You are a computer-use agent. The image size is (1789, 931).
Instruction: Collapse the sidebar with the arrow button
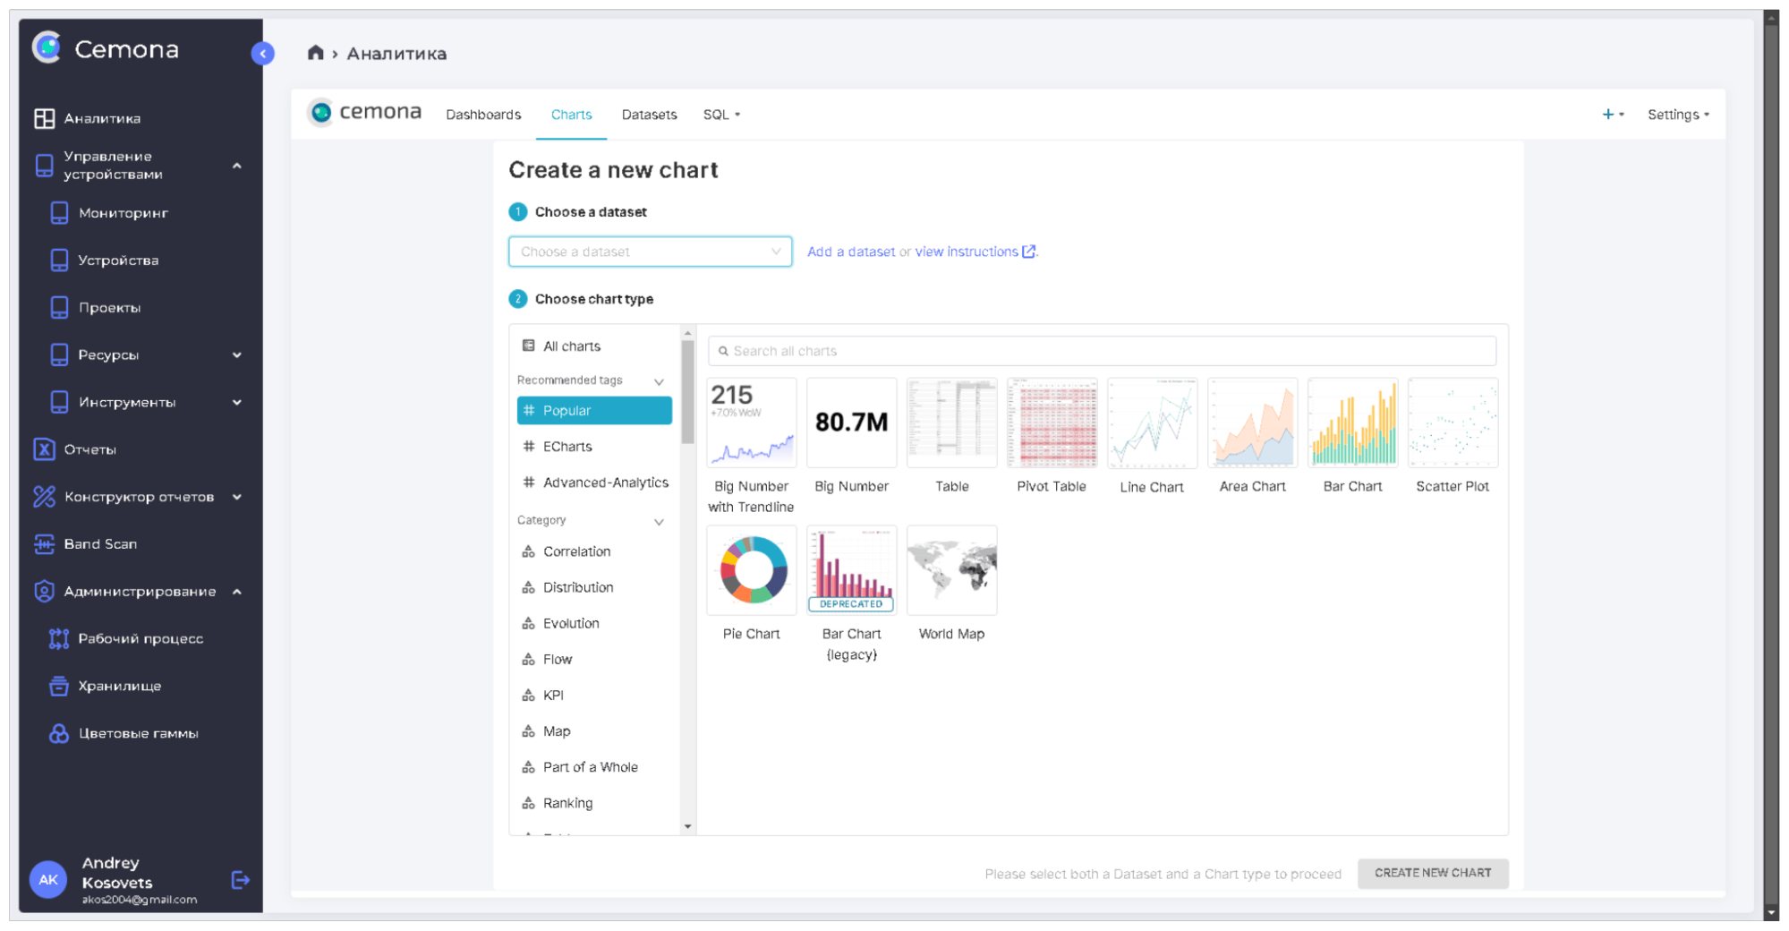262,54
